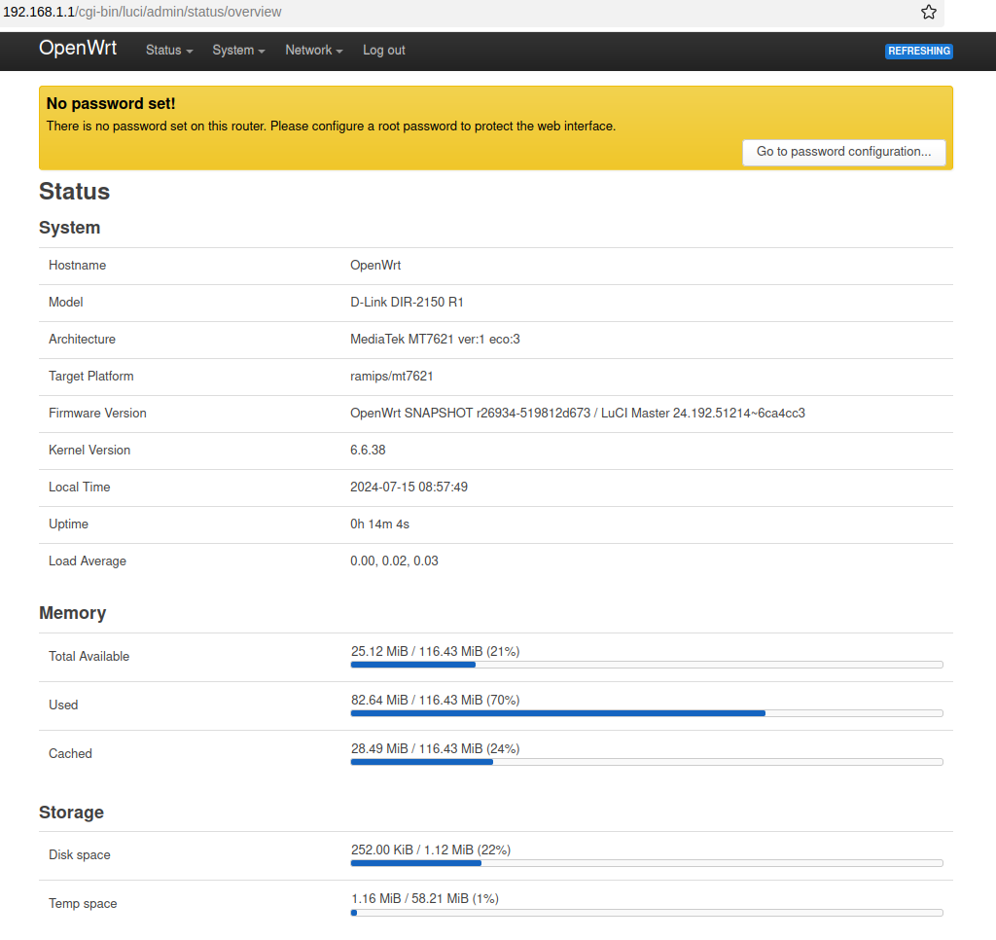Click the bookmark star in the address bar
Viewport: 996px width, 940px height.
coord(929,13)
